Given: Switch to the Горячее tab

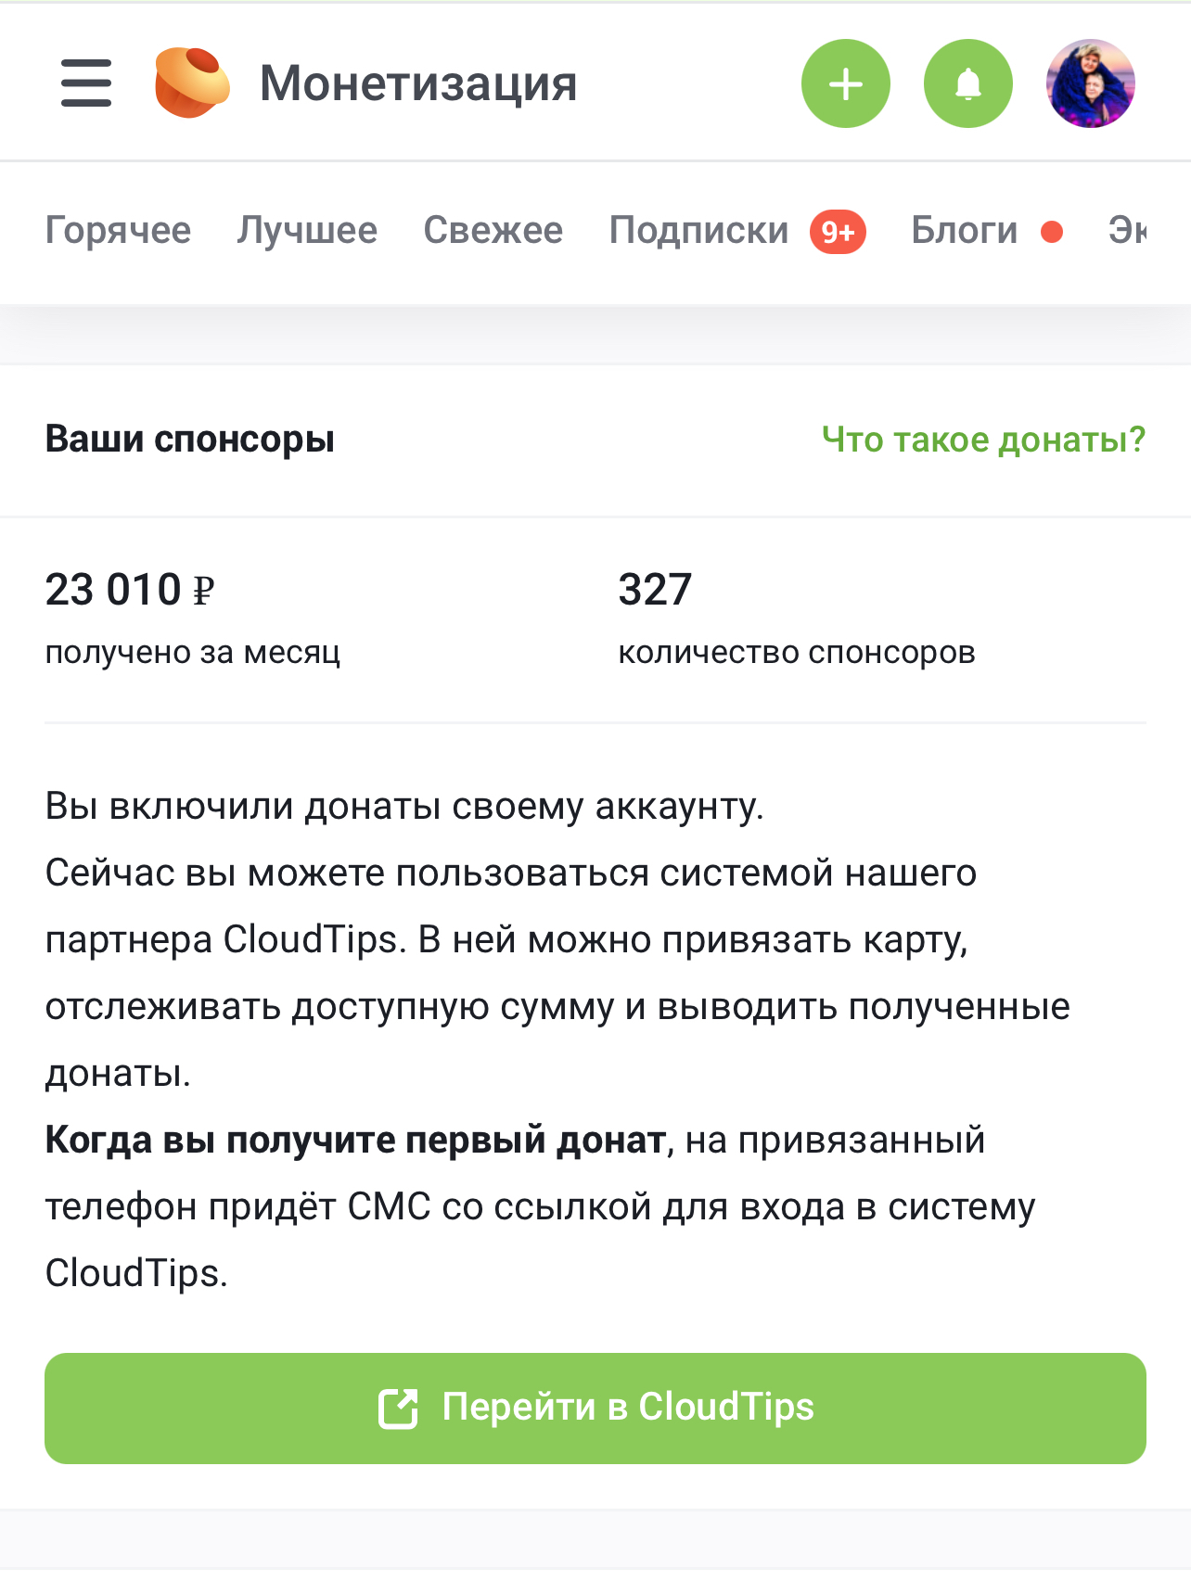Looking at the screenshot, I should point(118,230).
